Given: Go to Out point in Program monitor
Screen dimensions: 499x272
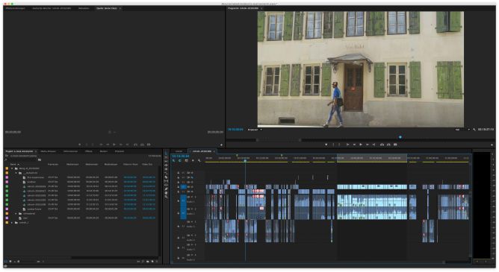Looking at the screenshot, I should tap(374, 145).
